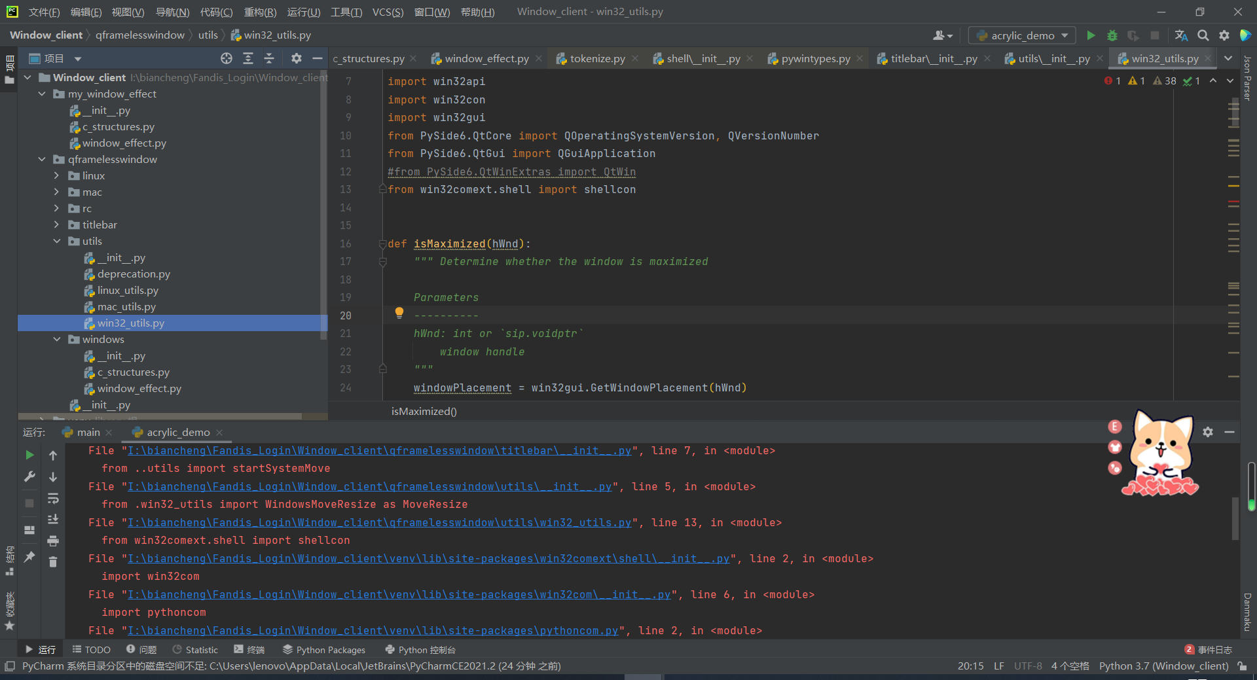Expand the linux folder in Project tree

[x=58, y=175]
